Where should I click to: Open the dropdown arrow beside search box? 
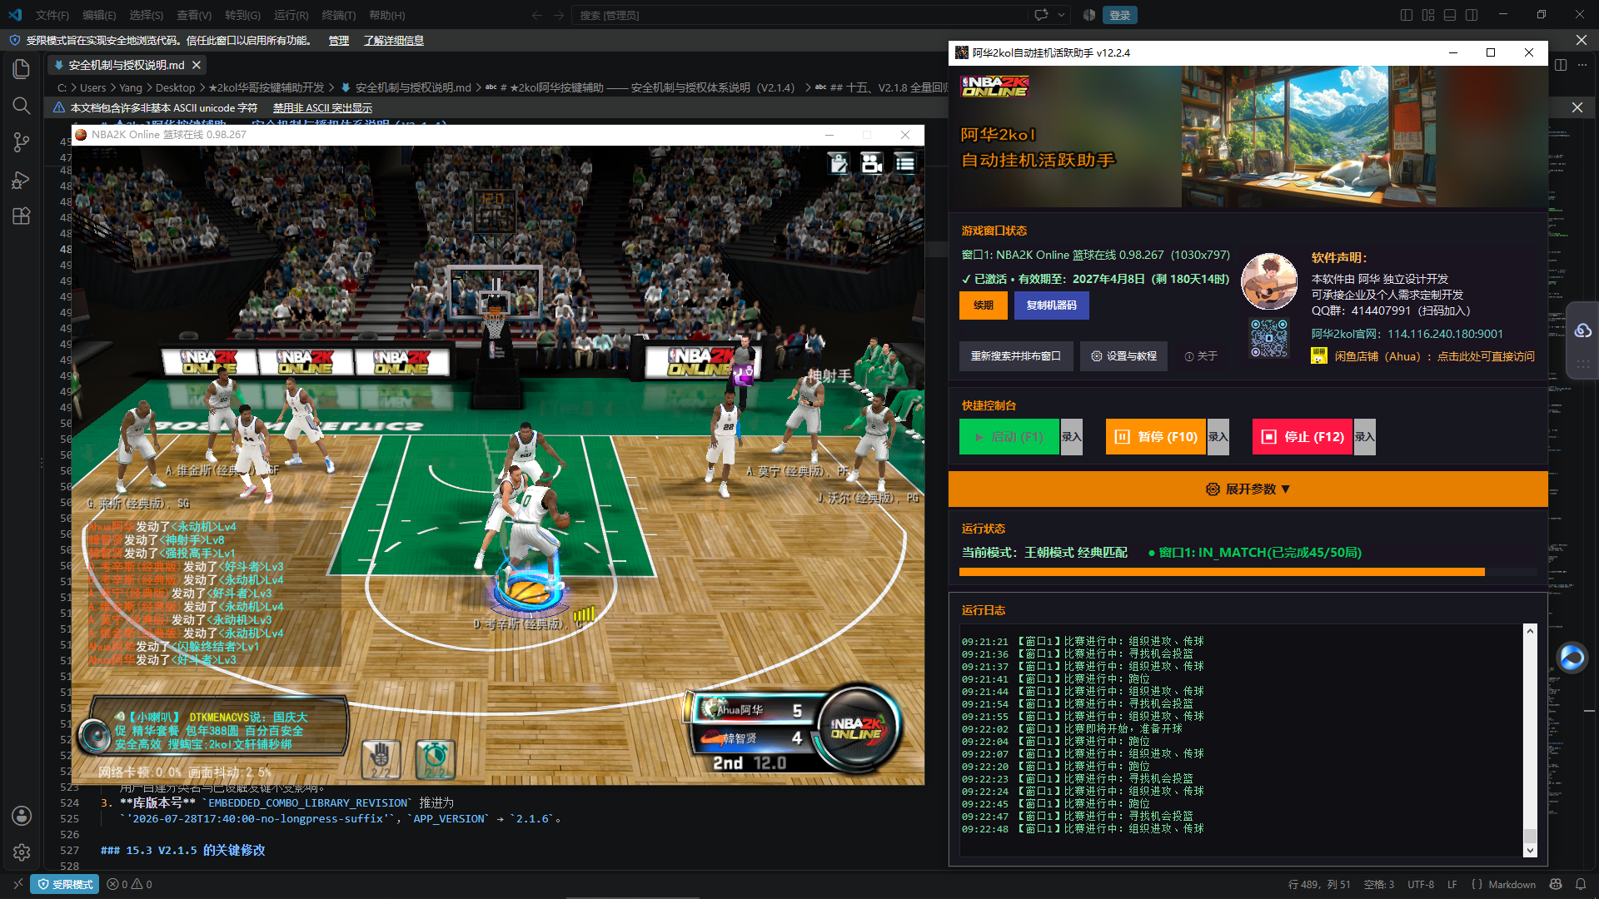pos(1061,15)
